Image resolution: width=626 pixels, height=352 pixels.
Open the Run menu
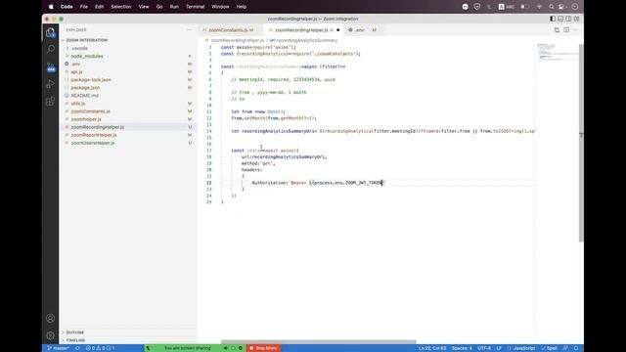(x=174, y=7)
